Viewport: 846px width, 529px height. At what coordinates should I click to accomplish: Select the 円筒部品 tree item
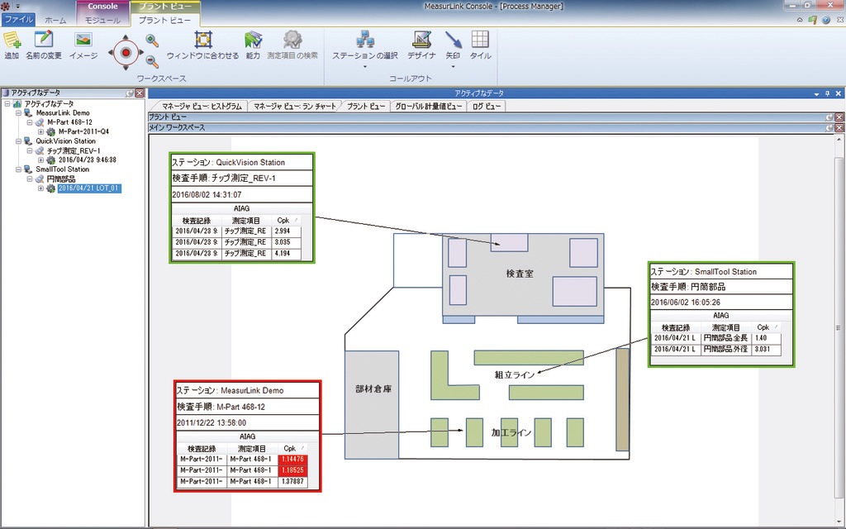tap(61, 179)
